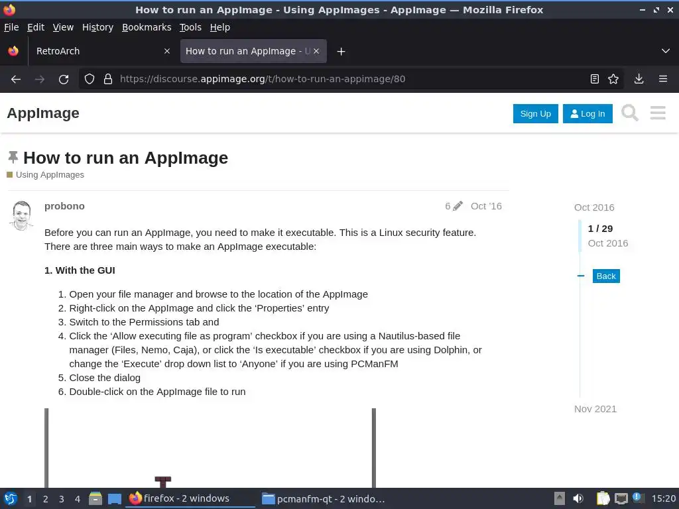Close the How to run an AppImage tab
679x509 pixels.
click(x=316, y=51)
